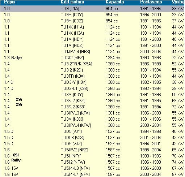The height and width of the screenshot is (177, 185).
Task: Select the TU9M (CDY) engine row
Action: click(x=92, y=15)
